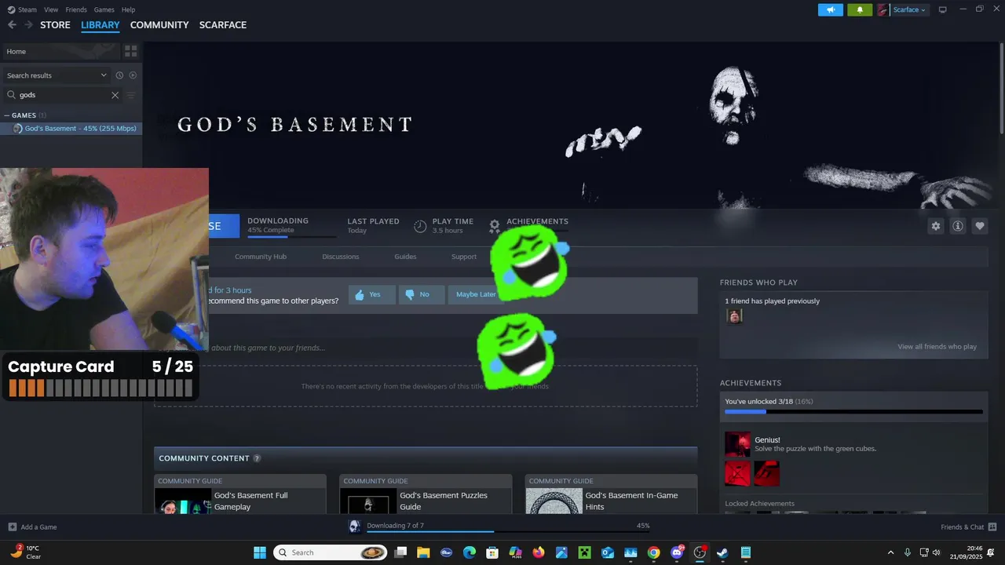This screenshot has width=1005, height=565.
Task: Go to the STORE tab
Action: 55,25
